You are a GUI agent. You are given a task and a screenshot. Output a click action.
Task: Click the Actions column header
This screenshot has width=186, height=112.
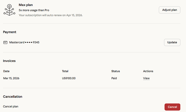pos(148,71)
